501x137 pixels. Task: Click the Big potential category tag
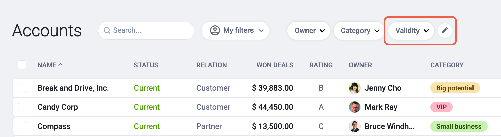455,88
